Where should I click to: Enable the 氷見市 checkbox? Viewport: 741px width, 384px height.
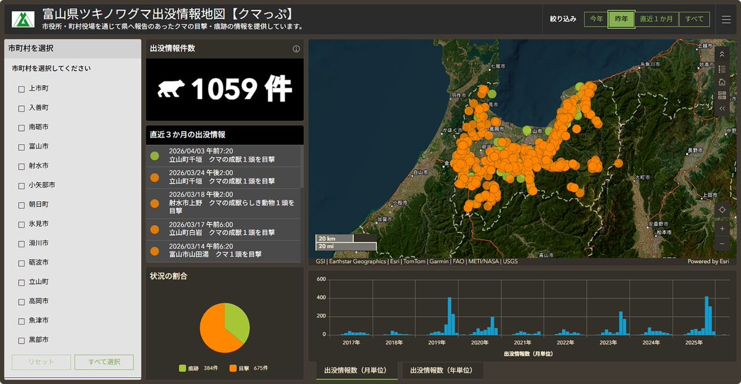[x=21, y=224]
